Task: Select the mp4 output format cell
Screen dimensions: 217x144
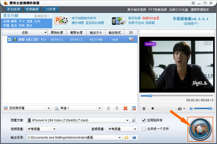Action: point(115,39)
